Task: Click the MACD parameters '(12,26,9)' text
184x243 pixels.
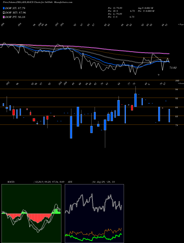Action: [x=38, y=182]
